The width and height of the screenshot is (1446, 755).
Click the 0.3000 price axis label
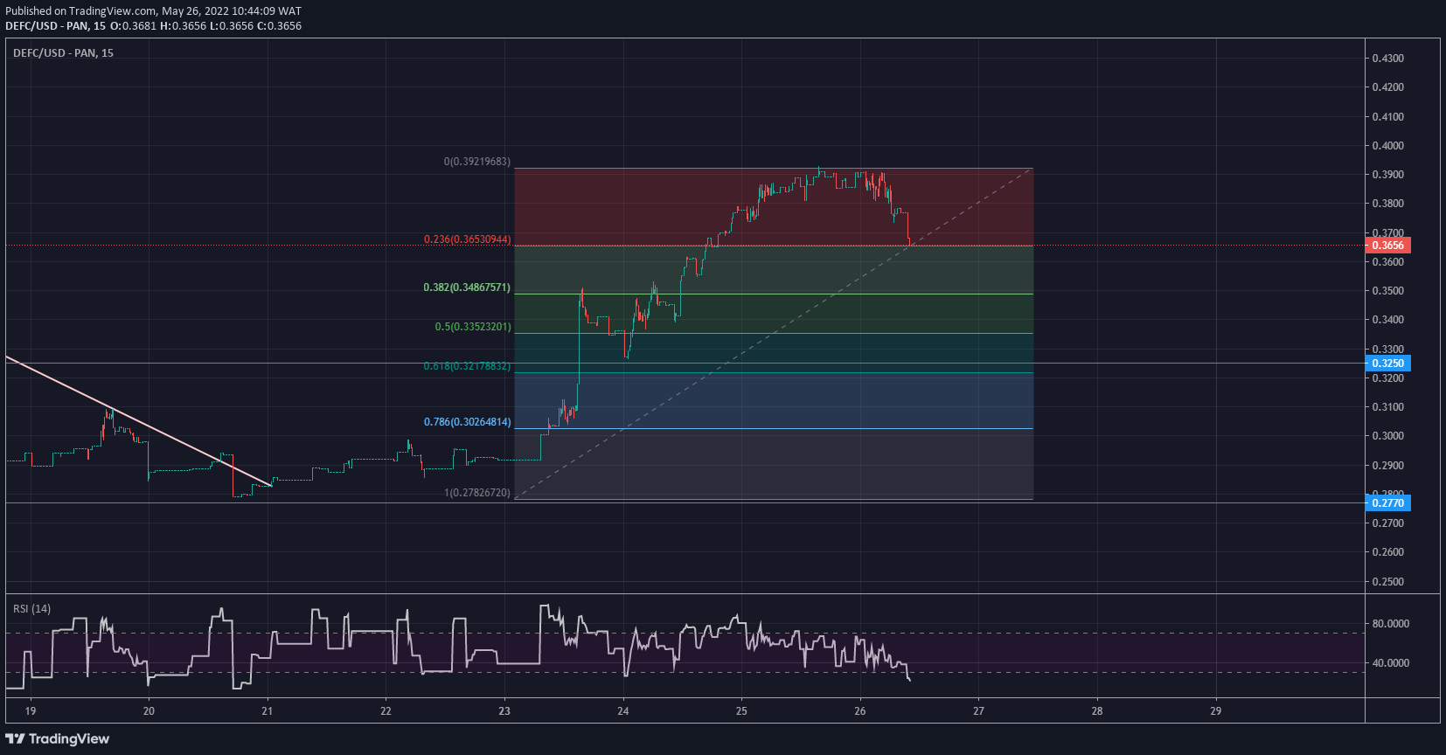pyautogui.click(x=1388, y=436)
